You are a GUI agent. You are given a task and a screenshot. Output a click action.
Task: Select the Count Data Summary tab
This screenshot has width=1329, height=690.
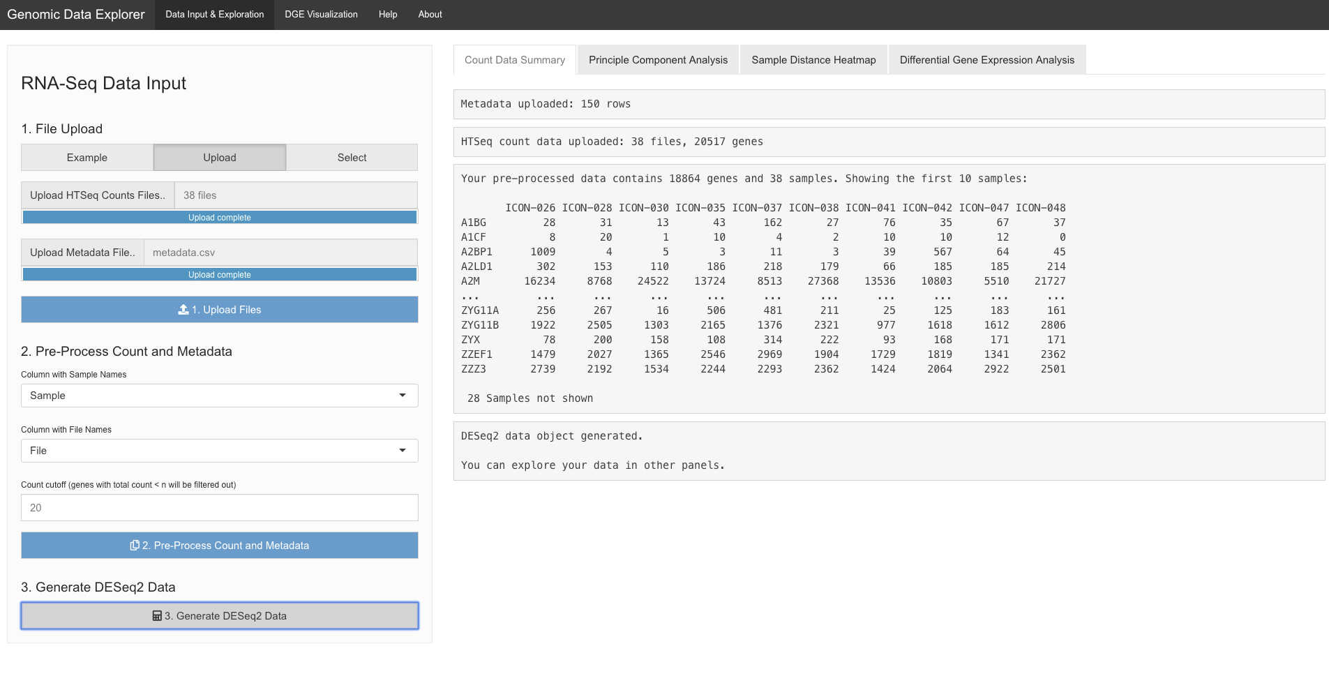pyautogui.click(x=515, y=60)
